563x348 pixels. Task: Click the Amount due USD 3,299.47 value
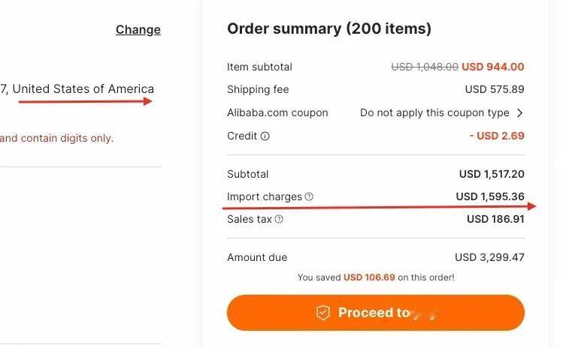[489, 257]
